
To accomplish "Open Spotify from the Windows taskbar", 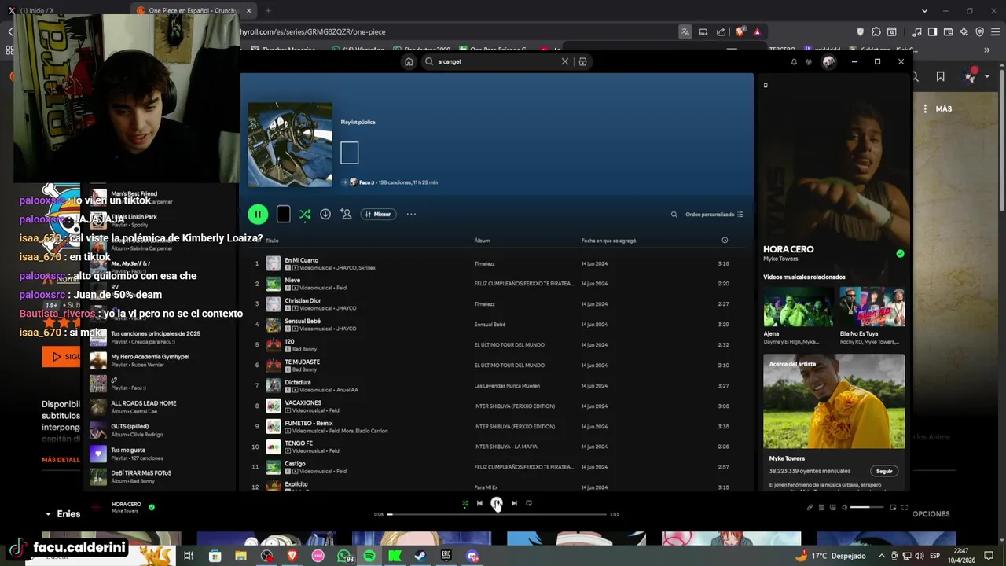I will 369,556.
